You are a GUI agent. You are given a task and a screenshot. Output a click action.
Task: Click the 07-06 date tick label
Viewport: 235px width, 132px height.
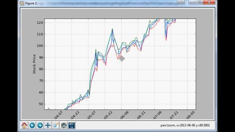coord(158,115)
